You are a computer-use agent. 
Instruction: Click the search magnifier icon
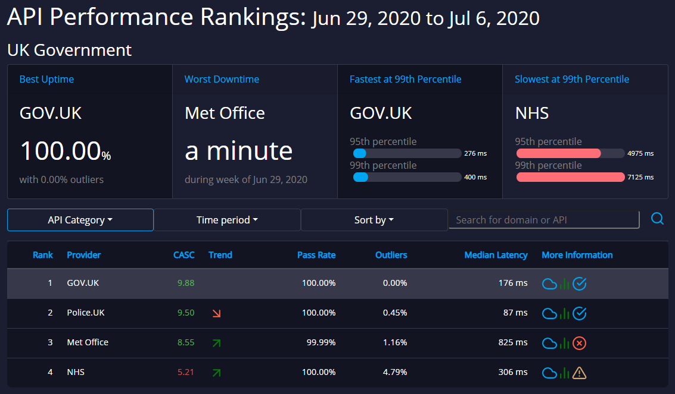pos(657,219)
